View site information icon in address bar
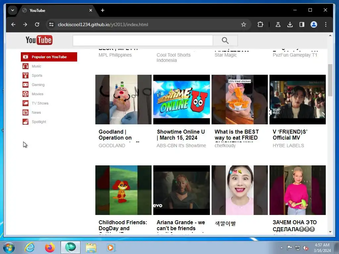Screen dimensions: 339x254 [x=51, y=24]
